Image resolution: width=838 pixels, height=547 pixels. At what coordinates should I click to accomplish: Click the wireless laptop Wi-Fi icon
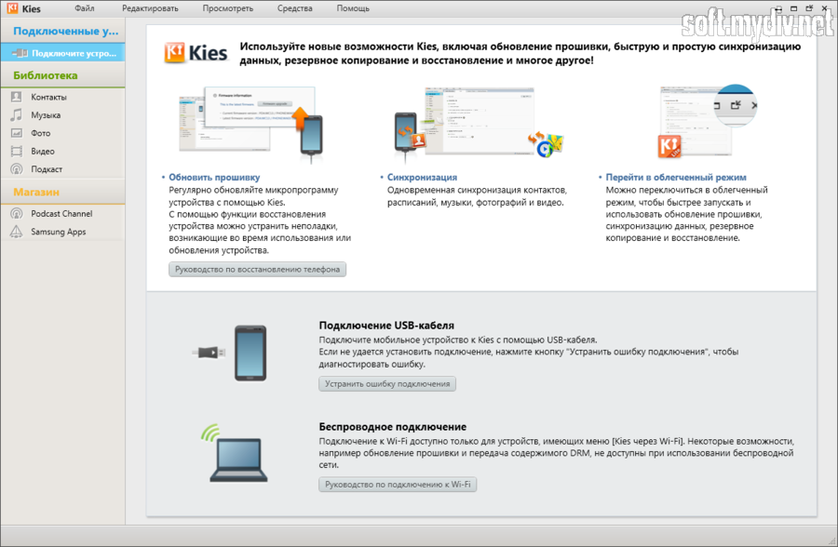click(236, 453)
